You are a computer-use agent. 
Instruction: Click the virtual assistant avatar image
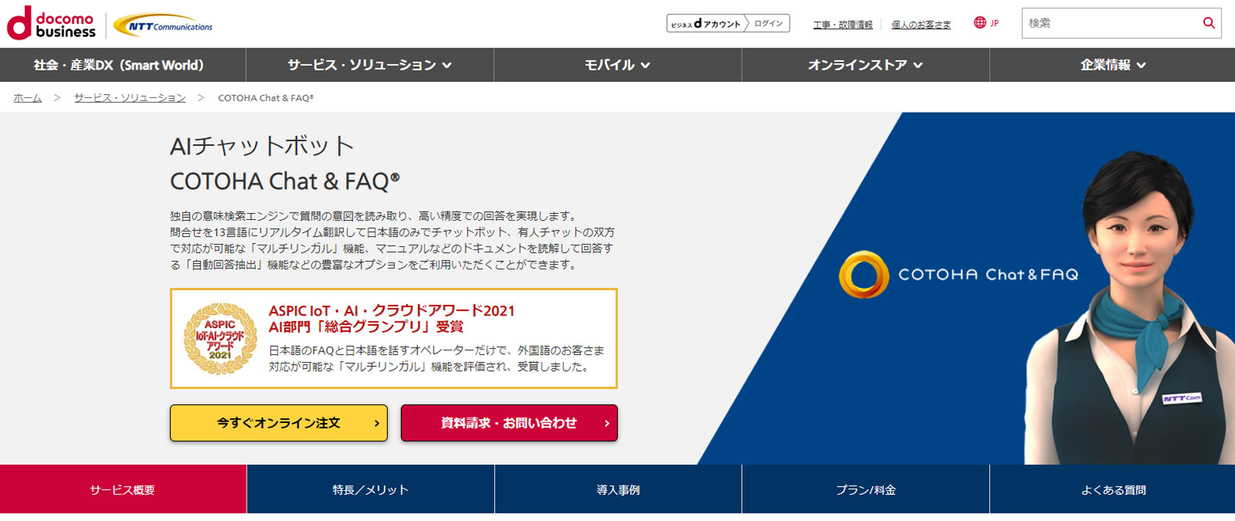point(1129,307)
